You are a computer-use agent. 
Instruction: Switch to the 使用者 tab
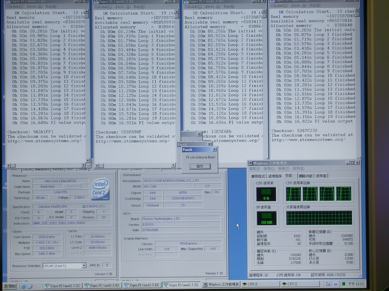pos(321,176)
